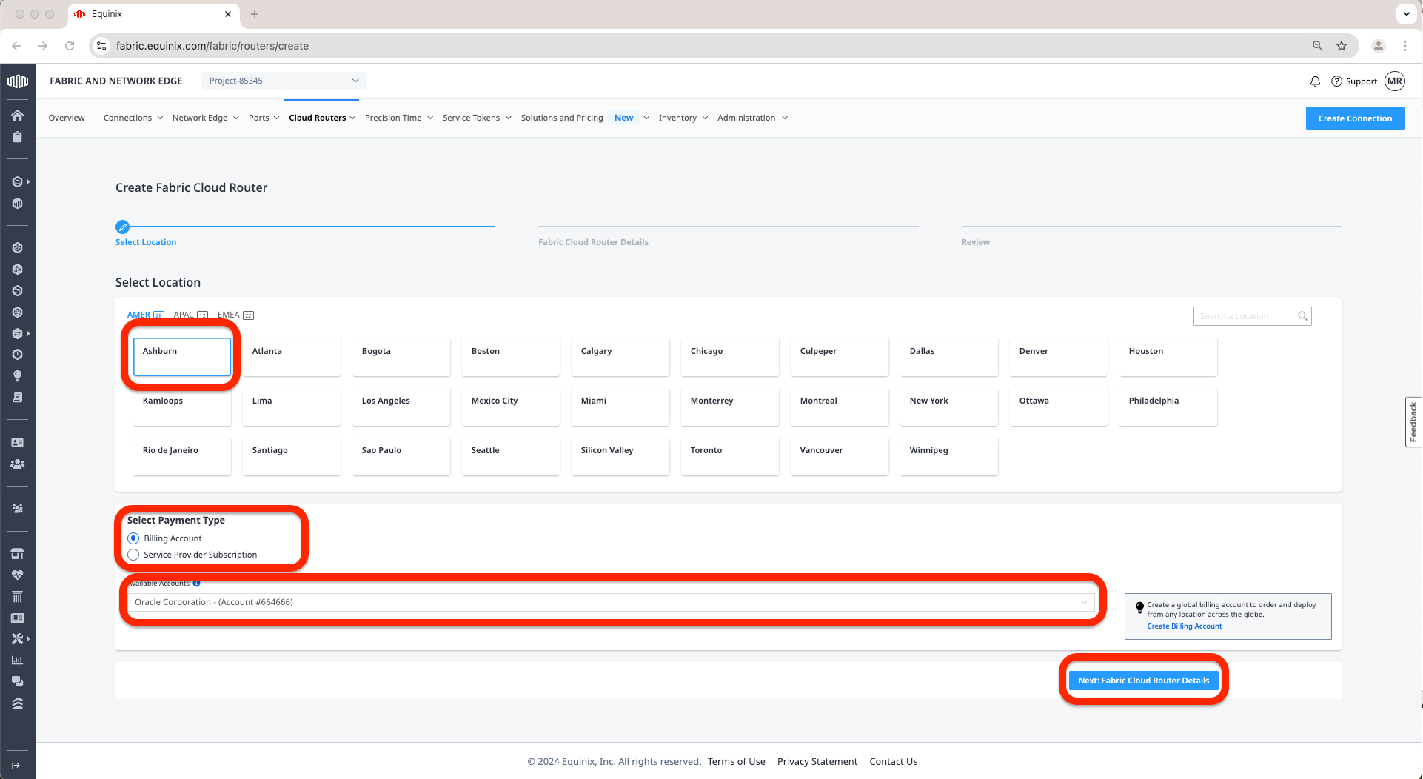The image size is (1423, 779).
Task: Bookmark this page with star icon
Action: tap(1342, 46)
